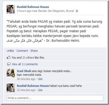Like Rashid's 'hebat nya kamu' comment
Viewport: 109px width, 105px height.
tap(40, 90)
